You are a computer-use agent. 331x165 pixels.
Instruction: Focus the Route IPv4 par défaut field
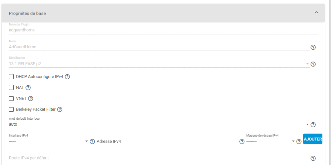159,158
